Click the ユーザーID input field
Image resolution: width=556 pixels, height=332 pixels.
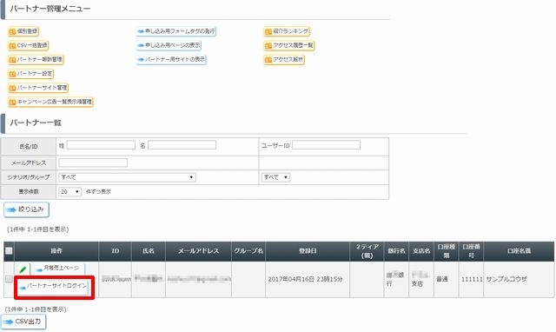pyautogui.click(x=327, y=145)
